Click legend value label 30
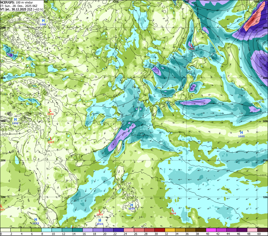 coord(156,234)
